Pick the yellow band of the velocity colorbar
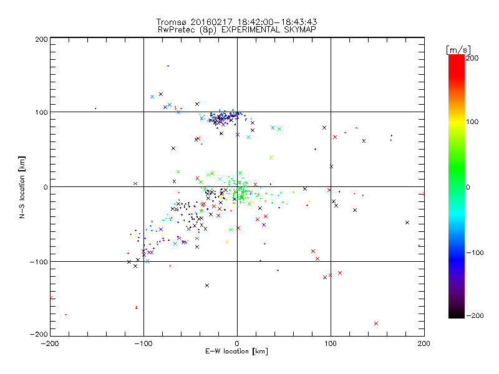This screenshot has width=499, height=374. click(x=457, y=122)
